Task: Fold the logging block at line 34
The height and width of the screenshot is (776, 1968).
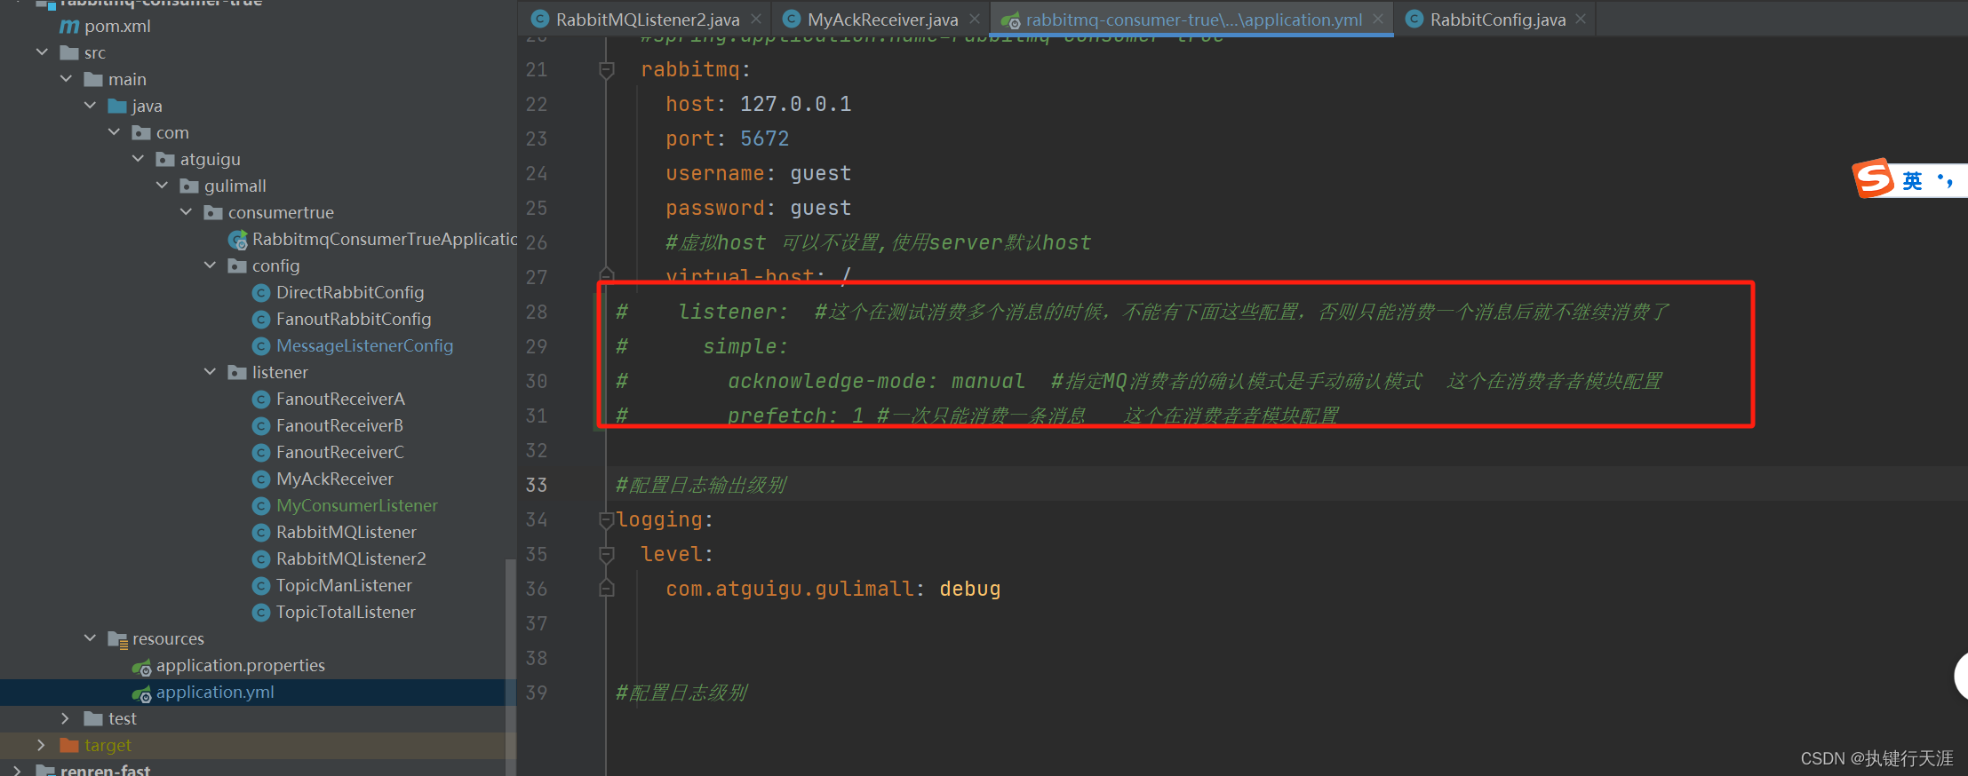Action: click(607, 519)
